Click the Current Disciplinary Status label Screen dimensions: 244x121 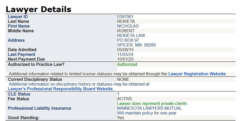pyautogui.click(x=35, y=79)
